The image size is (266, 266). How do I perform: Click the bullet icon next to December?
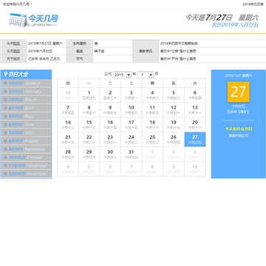click(x=5, y=174)
